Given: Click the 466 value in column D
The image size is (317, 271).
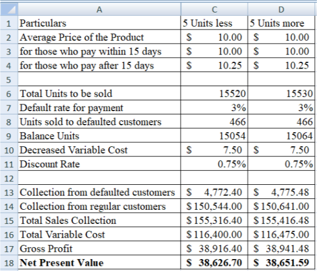Looking at the screenshot, I should [x=281, y=121].
